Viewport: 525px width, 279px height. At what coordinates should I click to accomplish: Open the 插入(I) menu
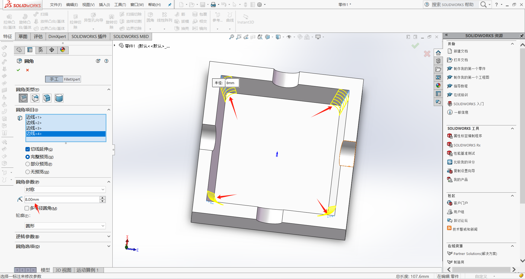pyautogui.click(x=104, y=5)
